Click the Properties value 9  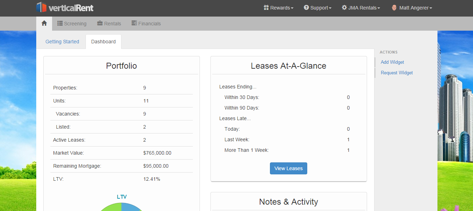145,88
